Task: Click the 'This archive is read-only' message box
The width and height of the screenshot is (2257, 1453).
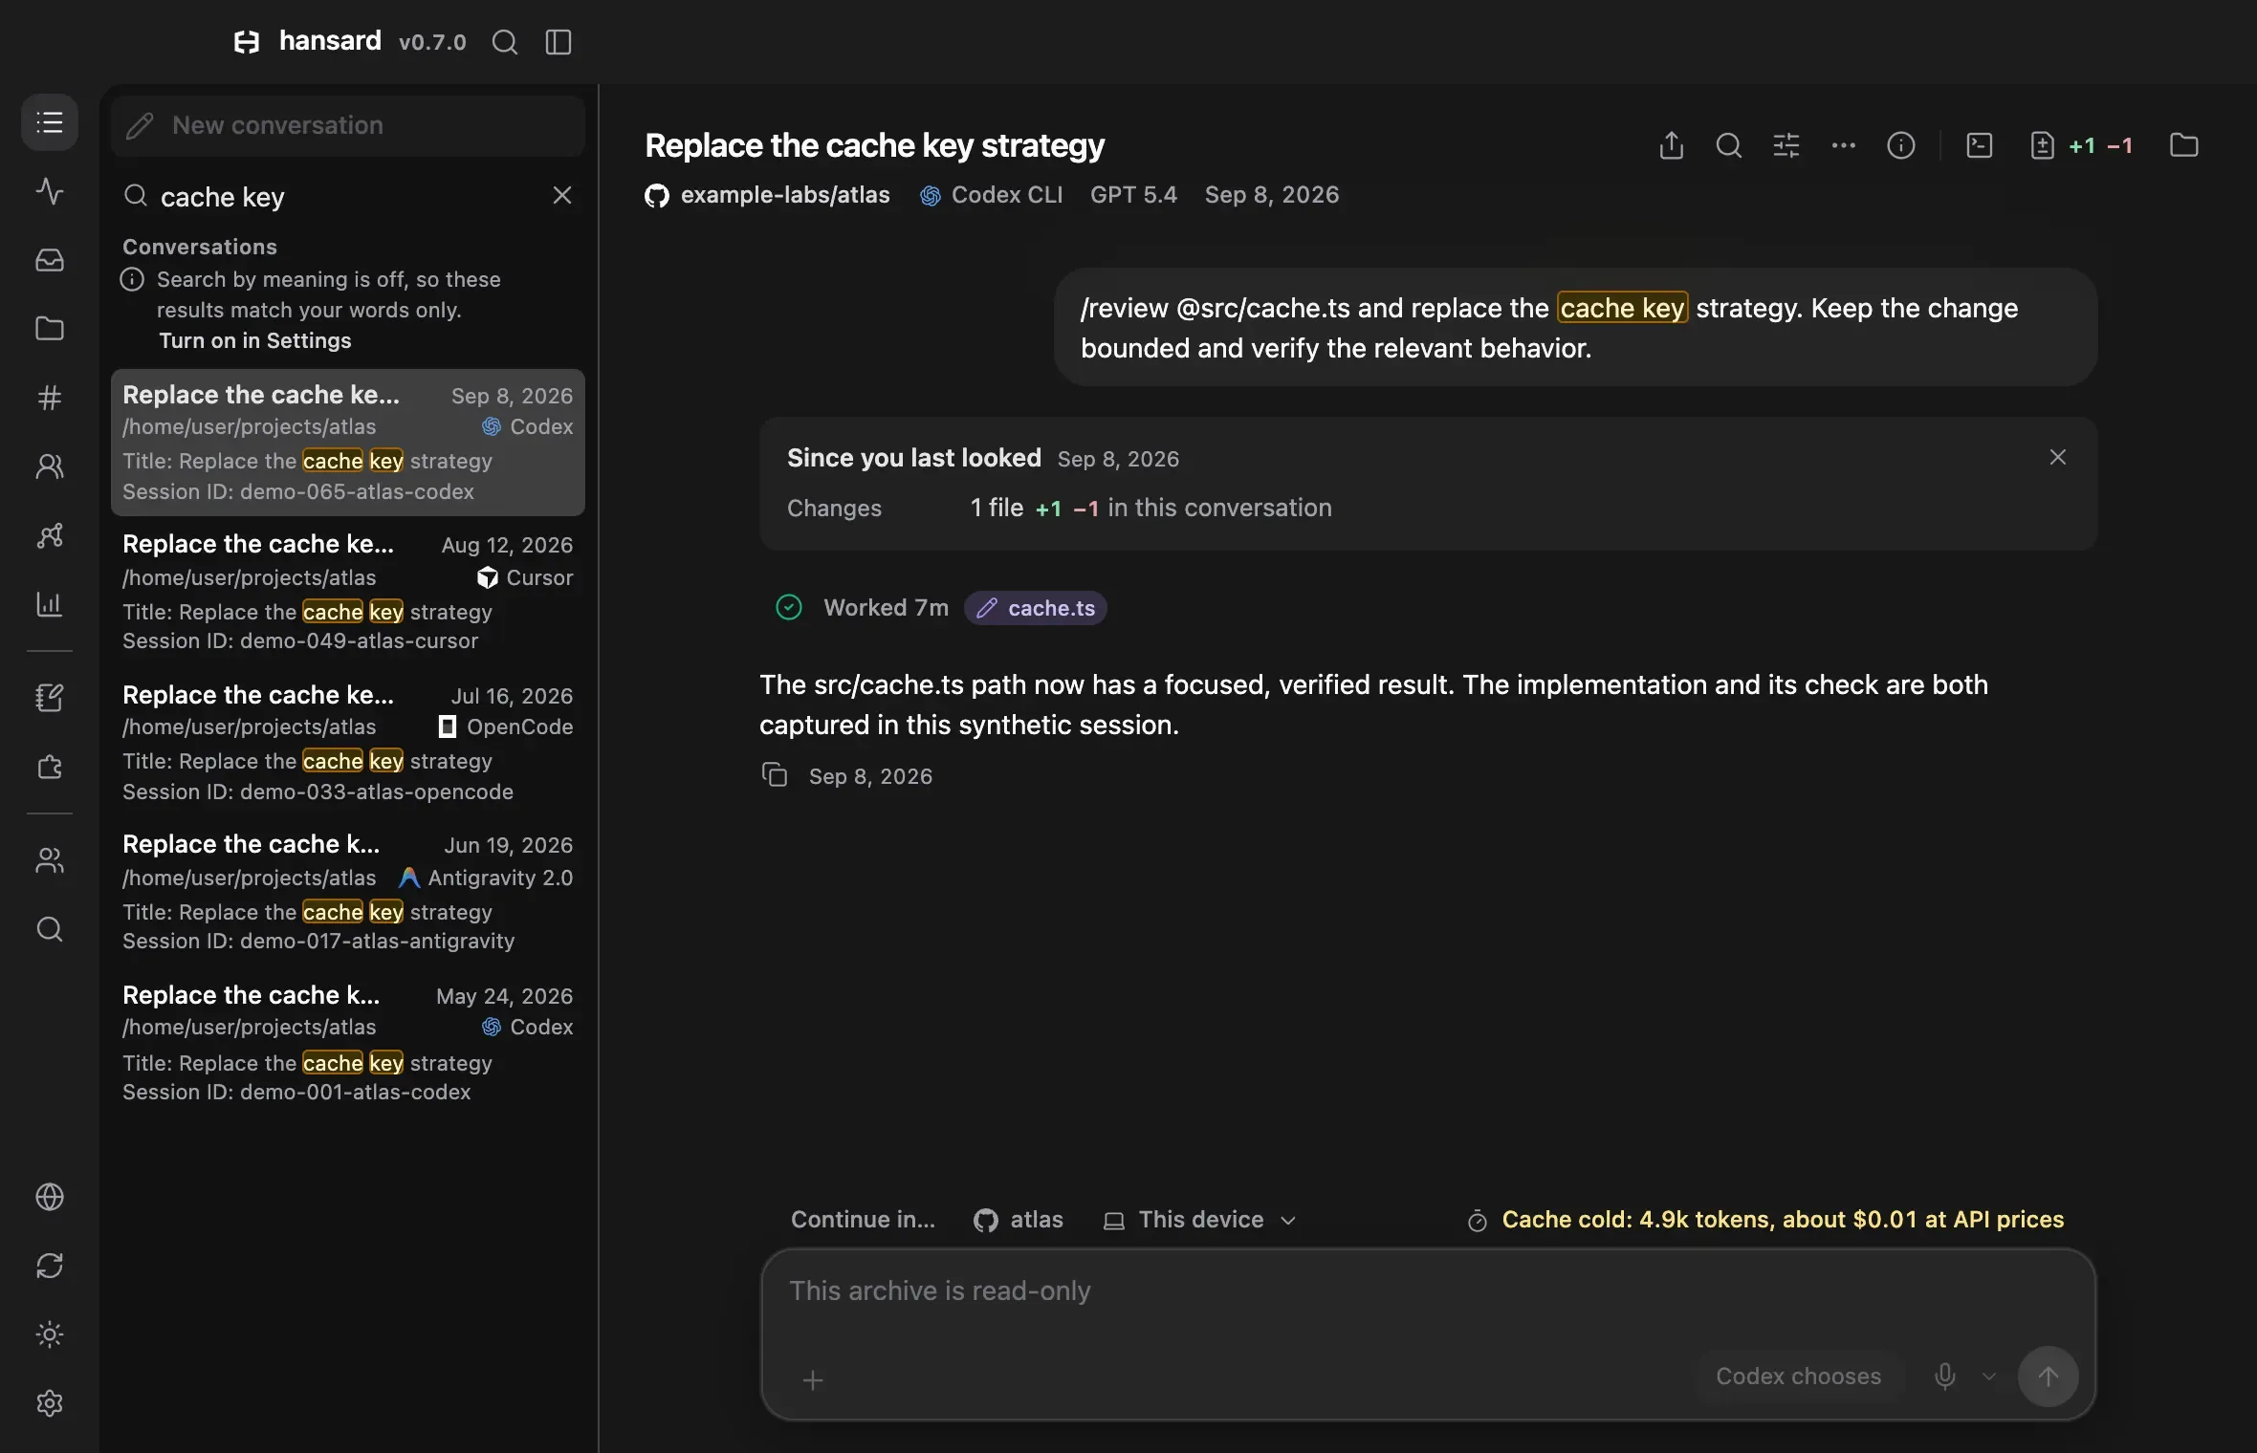Action: (1428, 1291)
